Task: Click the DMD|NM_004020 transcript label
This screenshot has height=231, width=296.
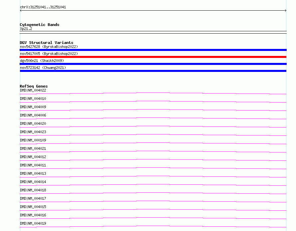Action: (33, 123)
